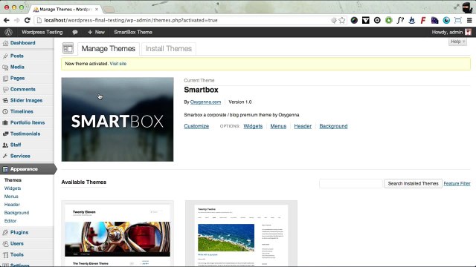This screenshot has height=267, width=476.
Task: Click the Dashboard home icon
Action: pos(5,43)
